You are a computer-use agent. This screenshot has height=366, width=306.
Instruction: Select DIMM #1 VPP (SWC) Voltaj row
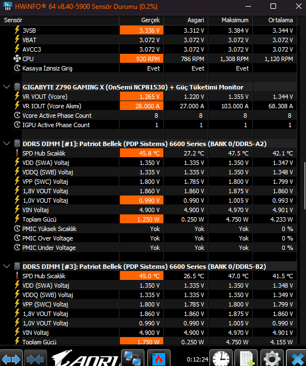coord(154,182)
